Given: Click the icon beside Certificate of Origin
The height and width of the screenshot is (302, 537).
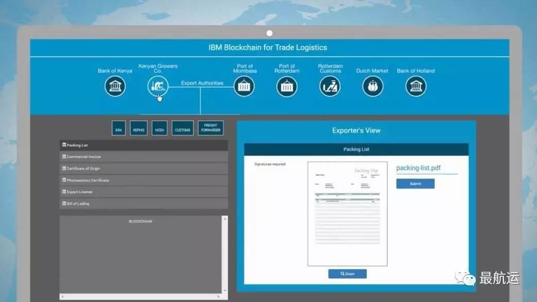Looking at the screenshot, I should point(64,168).
